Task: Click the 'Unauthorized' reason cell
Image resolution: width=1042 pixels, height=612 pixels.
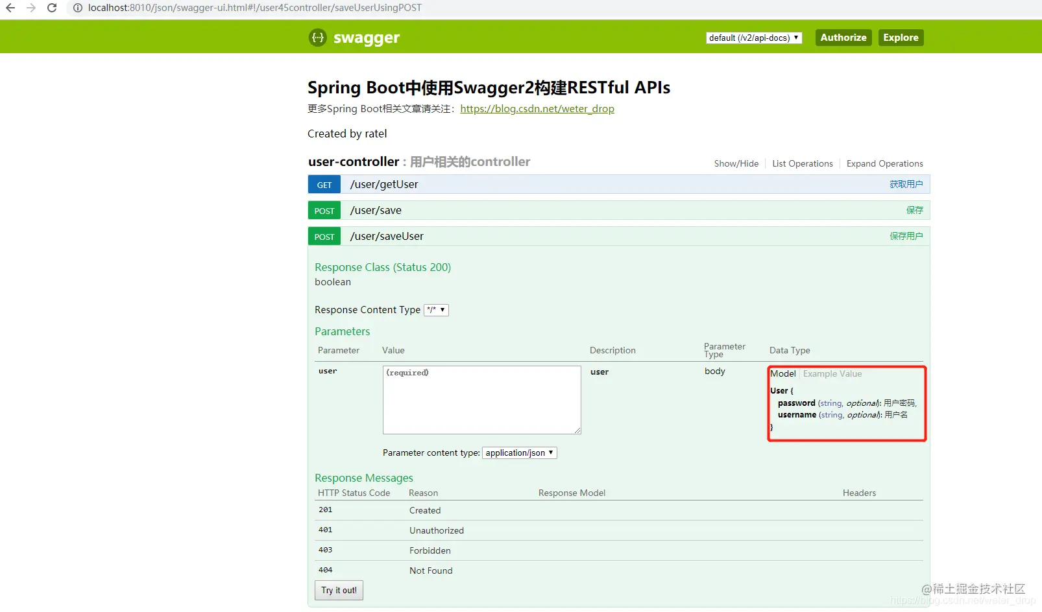Action: [x=437, y=531]
